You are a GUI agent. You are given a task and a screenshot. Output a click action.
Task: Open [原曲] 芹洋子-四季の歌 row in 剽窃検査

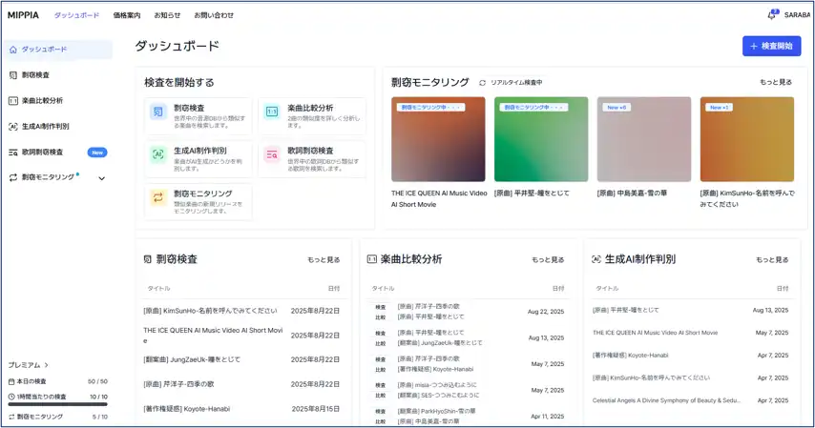(241, 384)
